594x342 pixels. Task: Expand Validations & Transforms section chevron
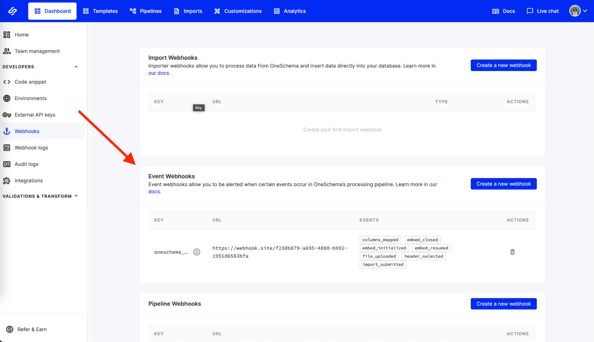(76, 196)
